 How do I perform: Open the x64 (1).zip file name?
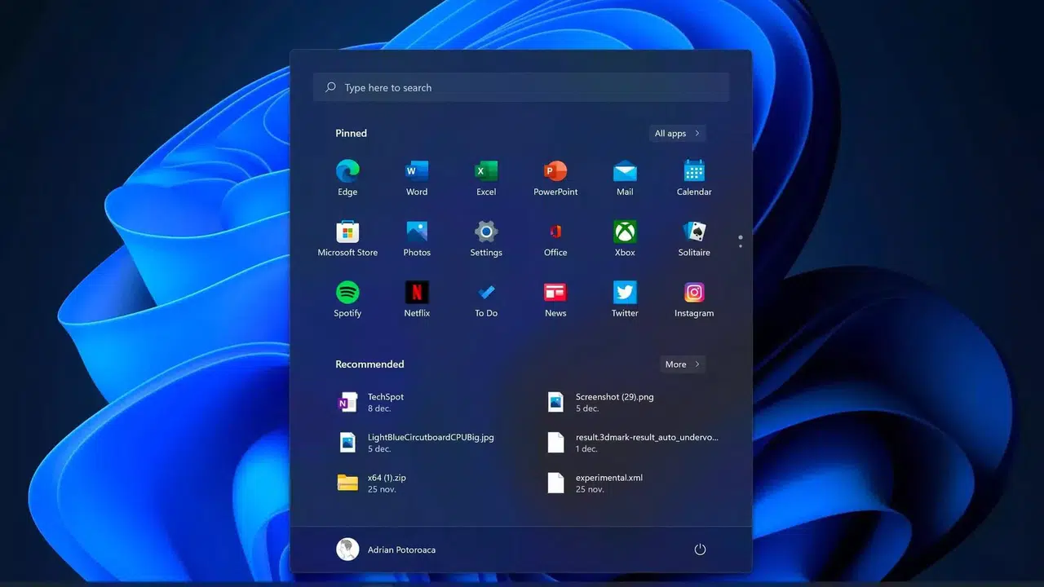pos(387,478)
